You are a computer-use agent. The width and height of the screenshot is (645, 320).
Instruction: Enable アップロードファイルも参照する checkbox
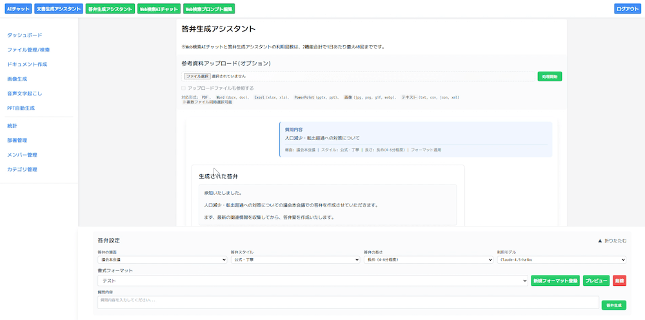(x=184, y=88)
